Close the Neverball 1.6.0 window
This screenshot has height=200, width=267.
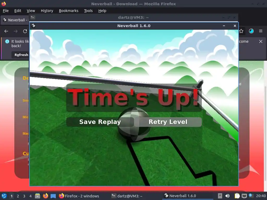[x=235, y=26]
